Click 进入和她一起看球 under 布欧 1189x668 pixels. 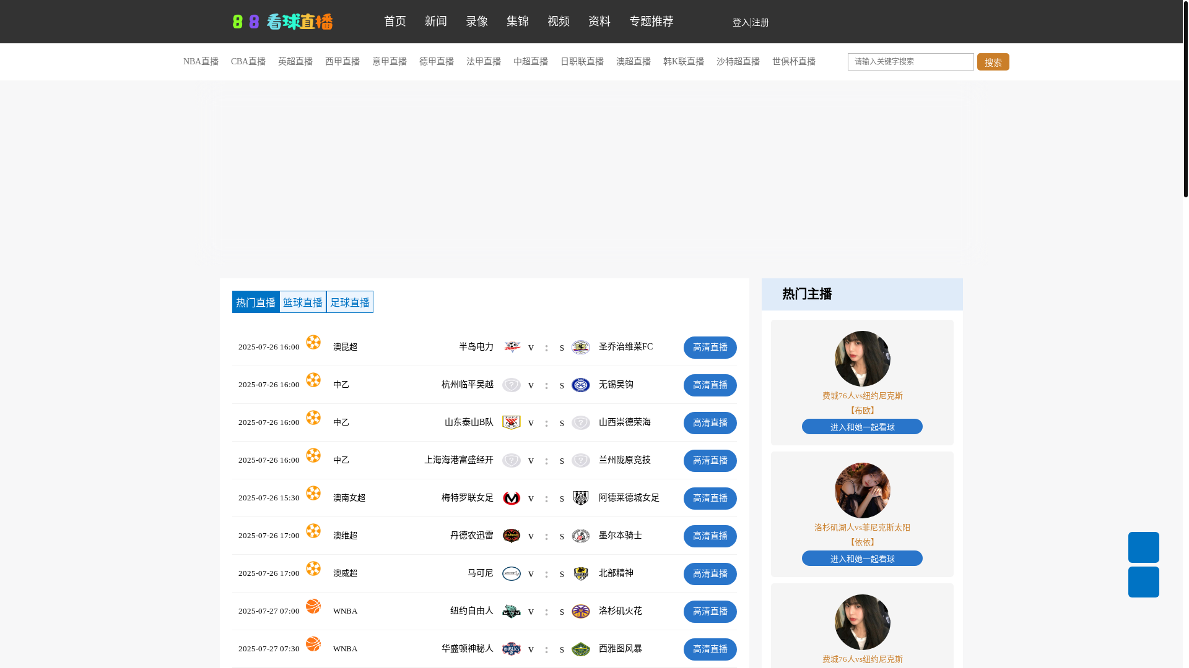click(x=863, y=427)
